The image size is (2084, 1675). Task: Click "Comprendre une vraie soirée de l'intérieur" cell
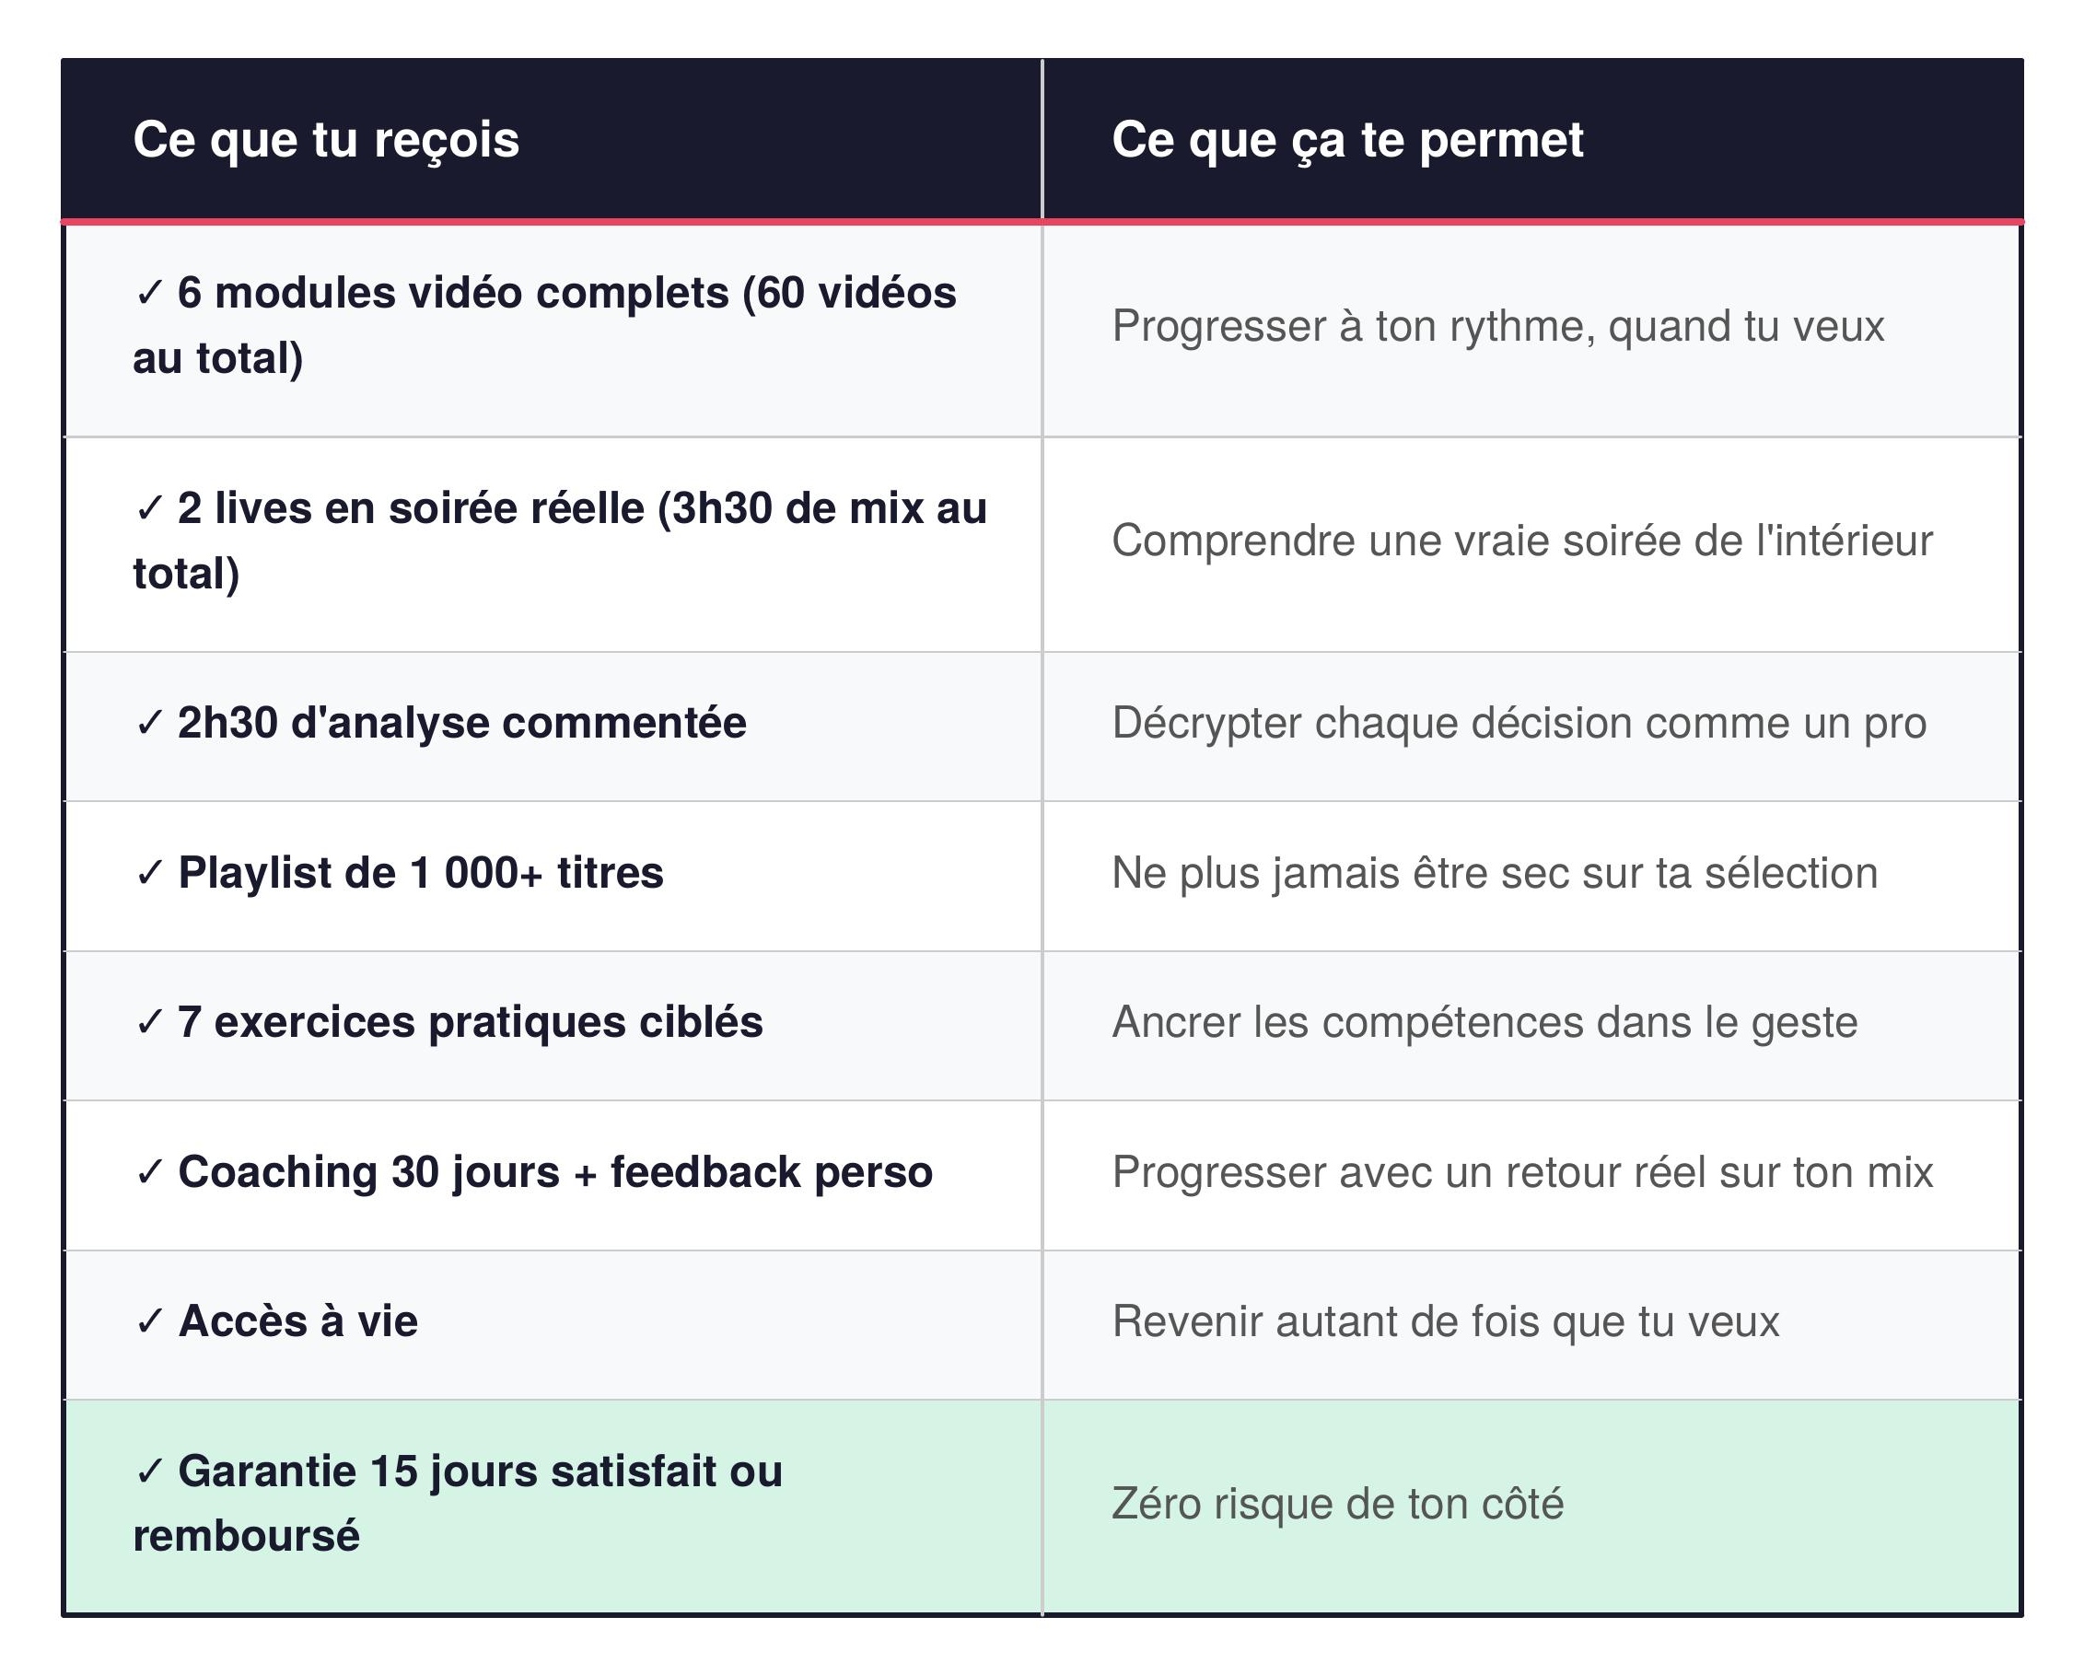(1521, 541)
